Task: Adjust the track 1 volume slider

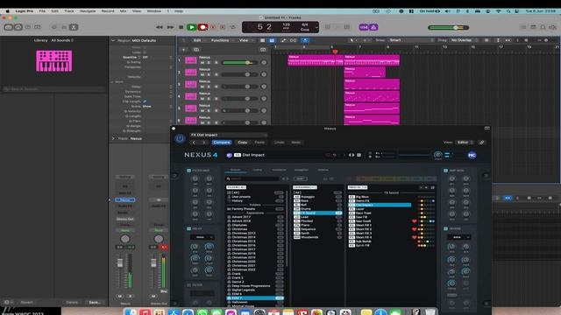Action: pos(239,62)
